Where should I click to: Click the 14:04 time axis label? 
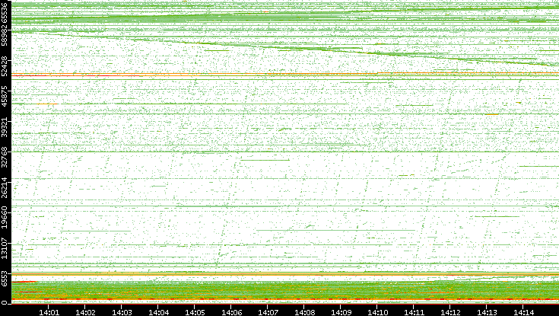(x=158, y=312)
